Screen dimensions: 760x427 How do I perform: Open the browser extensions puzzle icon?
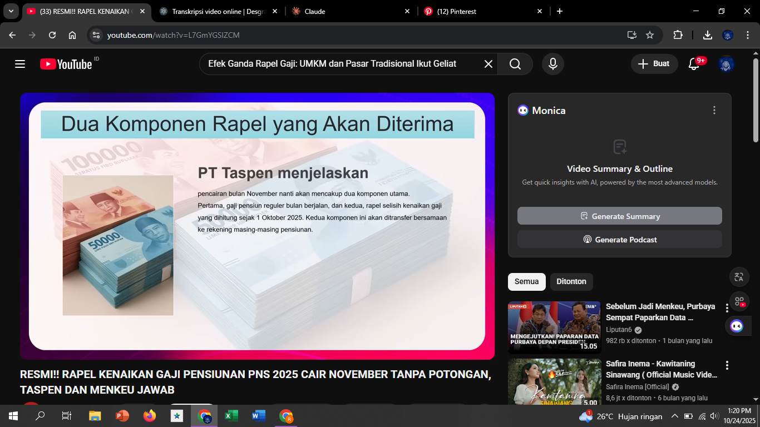point(678,35)
